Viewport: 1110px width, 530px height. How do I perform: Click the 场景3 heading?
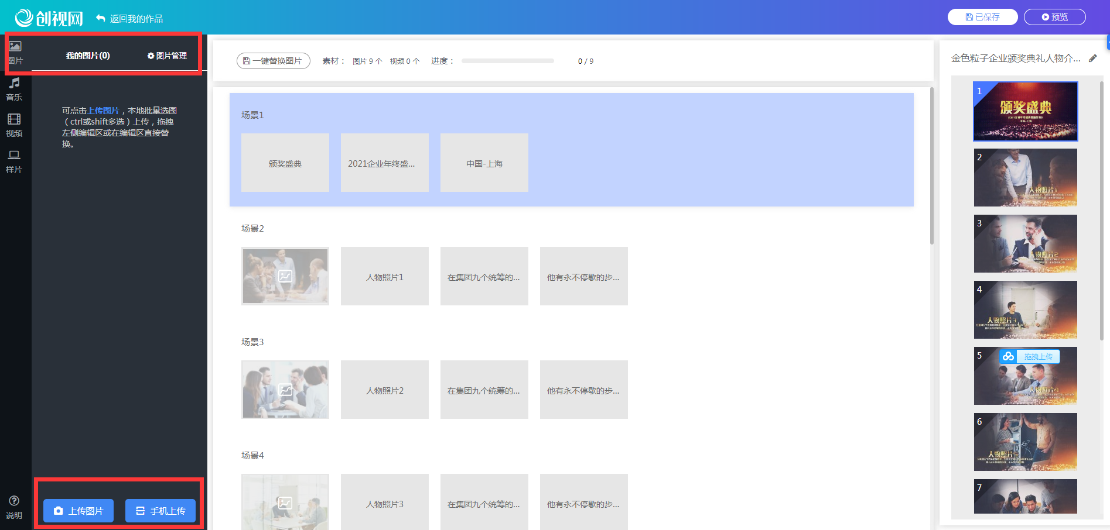click(252, 342)
